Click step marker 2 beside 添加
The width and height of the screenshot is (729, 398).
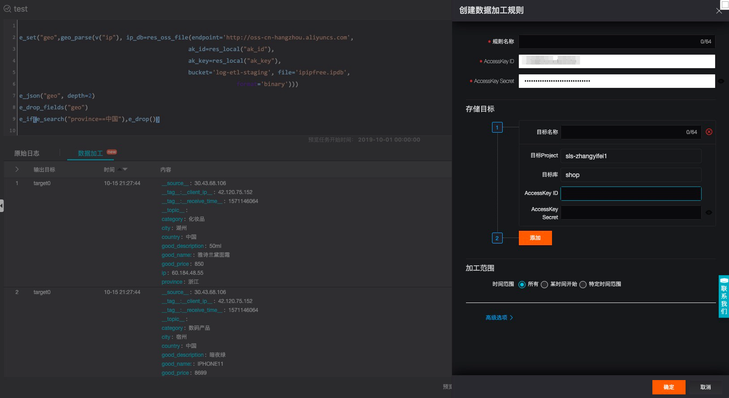tap(497, 238)
